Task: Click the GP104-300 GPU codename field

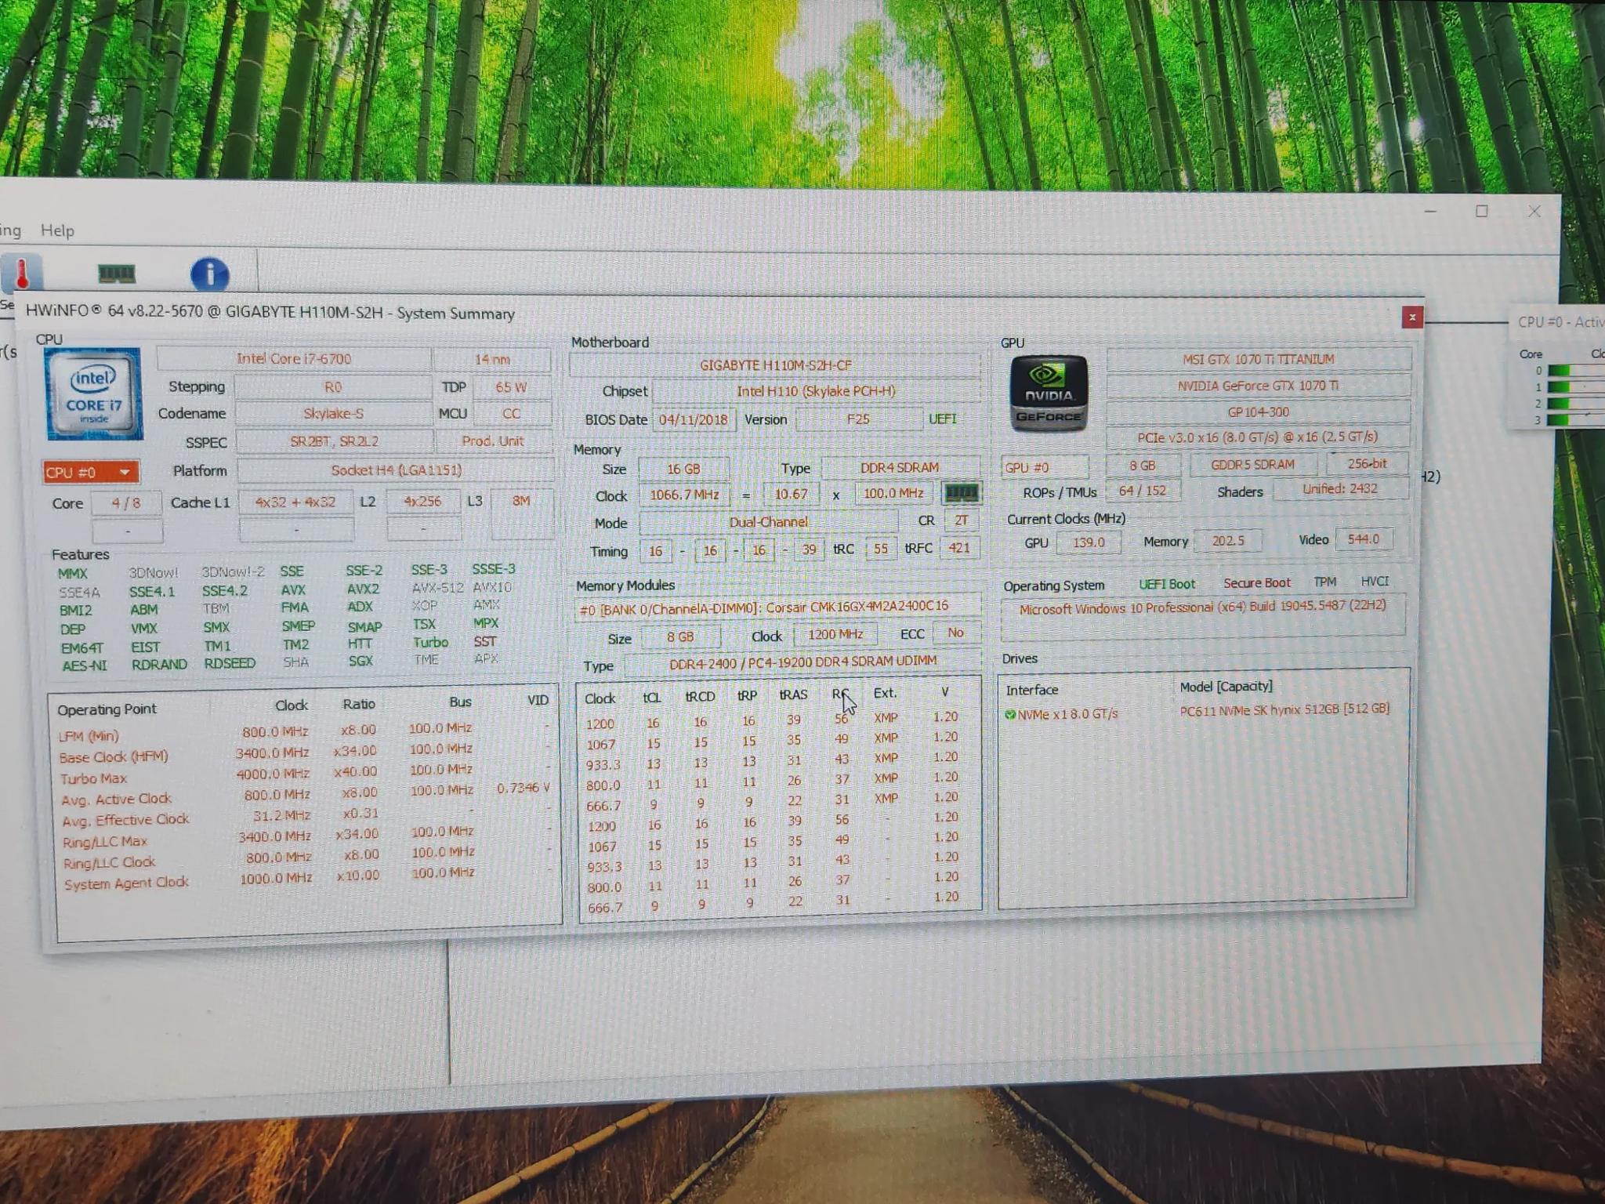Action: pyautogui.click(x=1259, y=412)
